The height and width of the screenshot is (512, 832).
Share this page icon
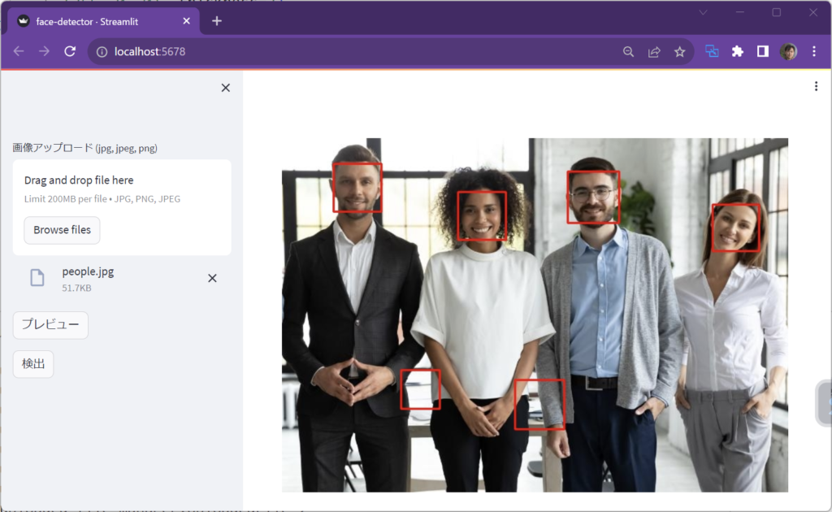click(x=654, y=51)
